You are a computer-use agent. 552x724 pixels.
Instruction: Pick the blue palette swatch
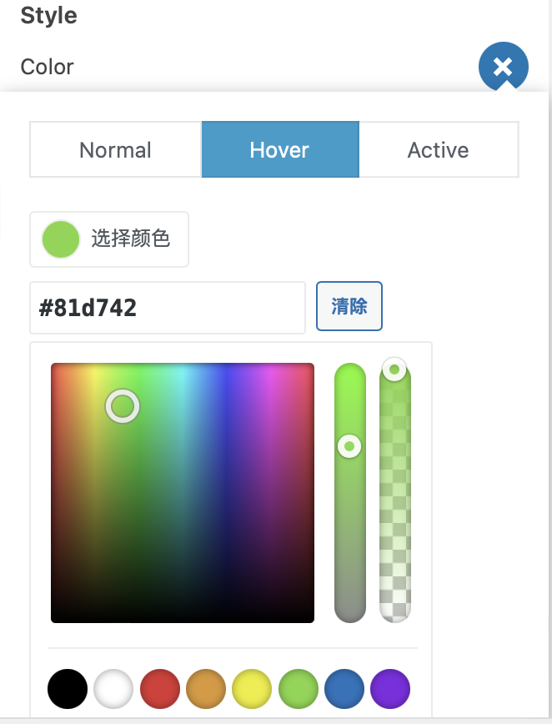[344, 688]
